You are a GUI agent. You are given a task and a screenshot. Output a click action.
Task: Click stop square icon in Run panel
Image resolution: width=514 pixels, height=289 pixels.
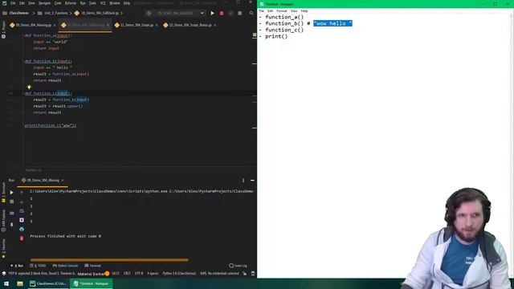(11, 201)
